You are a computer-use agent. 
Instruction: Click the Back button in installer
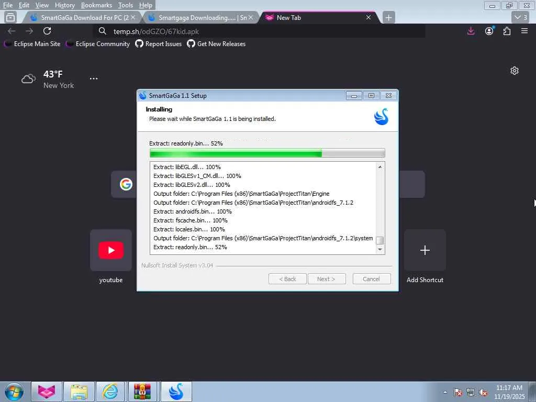pyautogui.click(x=287, y=279)
